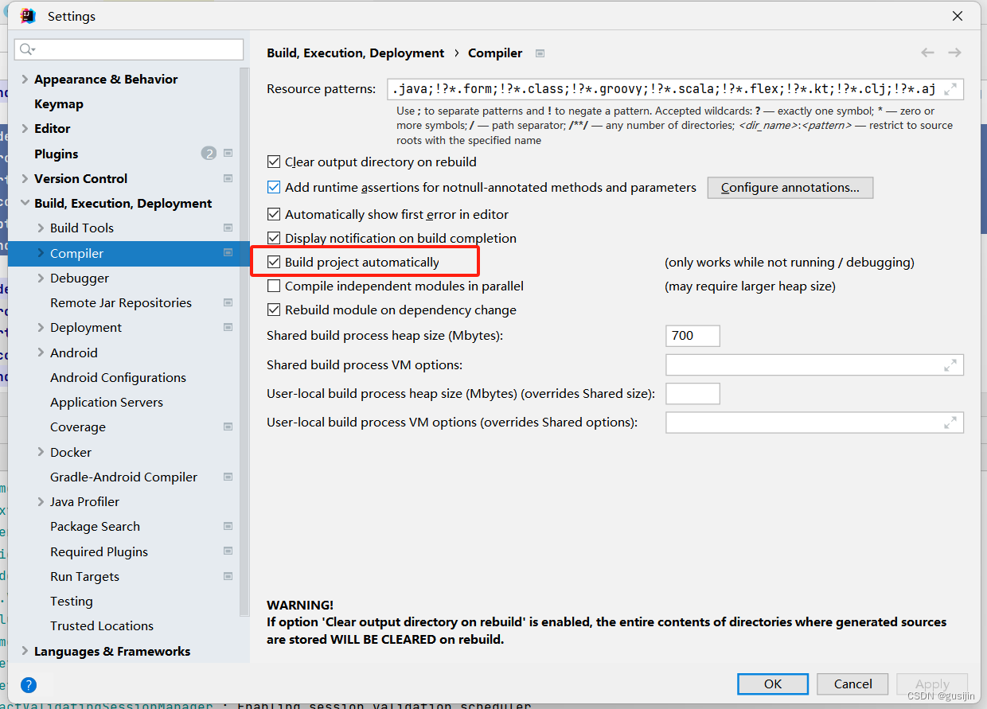Select Application Servers in the tree
This screenshot has height=709, width=987.
tap(107, 402)
